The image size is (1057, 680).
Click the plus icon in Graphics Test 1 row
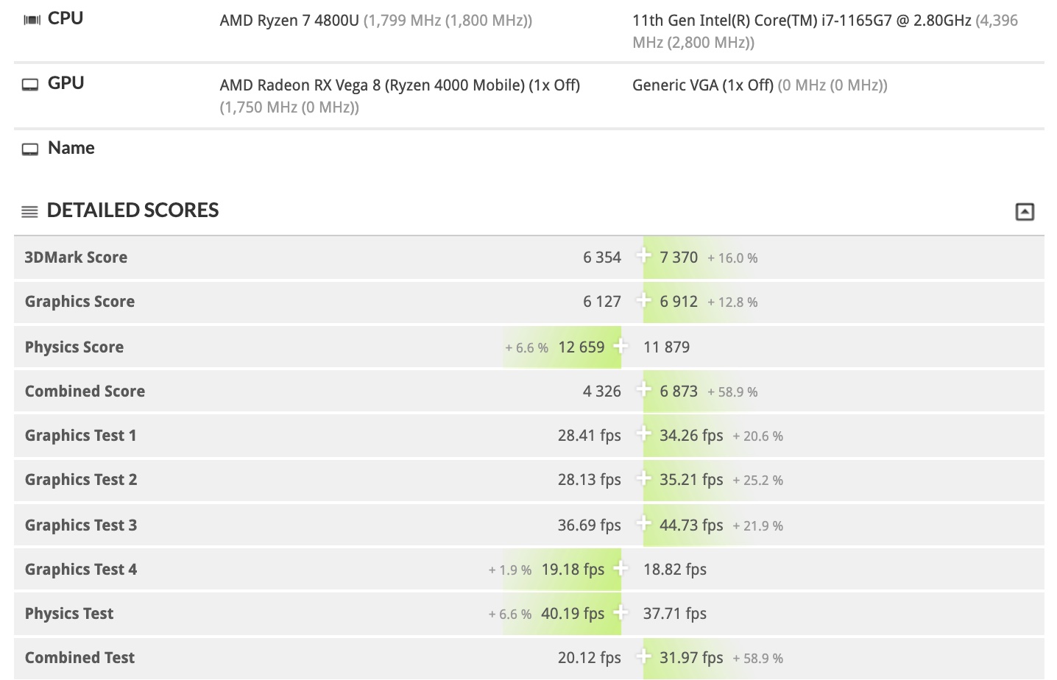(643, 434)
